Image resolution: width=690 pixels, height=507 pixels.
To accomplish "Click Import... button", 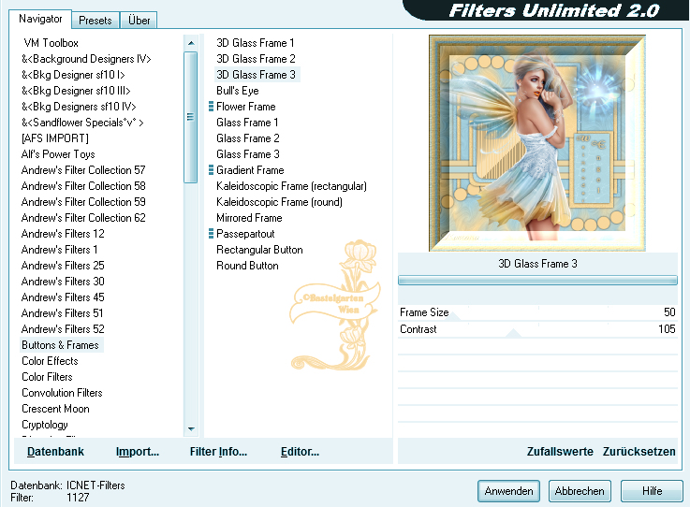I will pos(138,452).
